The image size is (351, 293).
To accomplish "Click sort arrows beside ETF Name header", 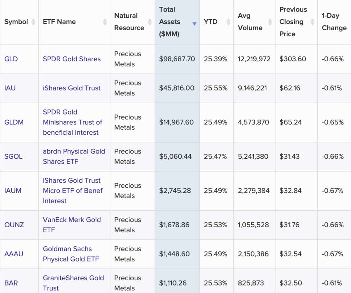I will (x=105, y=22).
